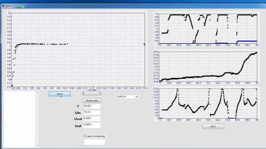Open the COM port number dropdown
The height and width of the screenshot is (149, 266).
click(x=92, y=94)
